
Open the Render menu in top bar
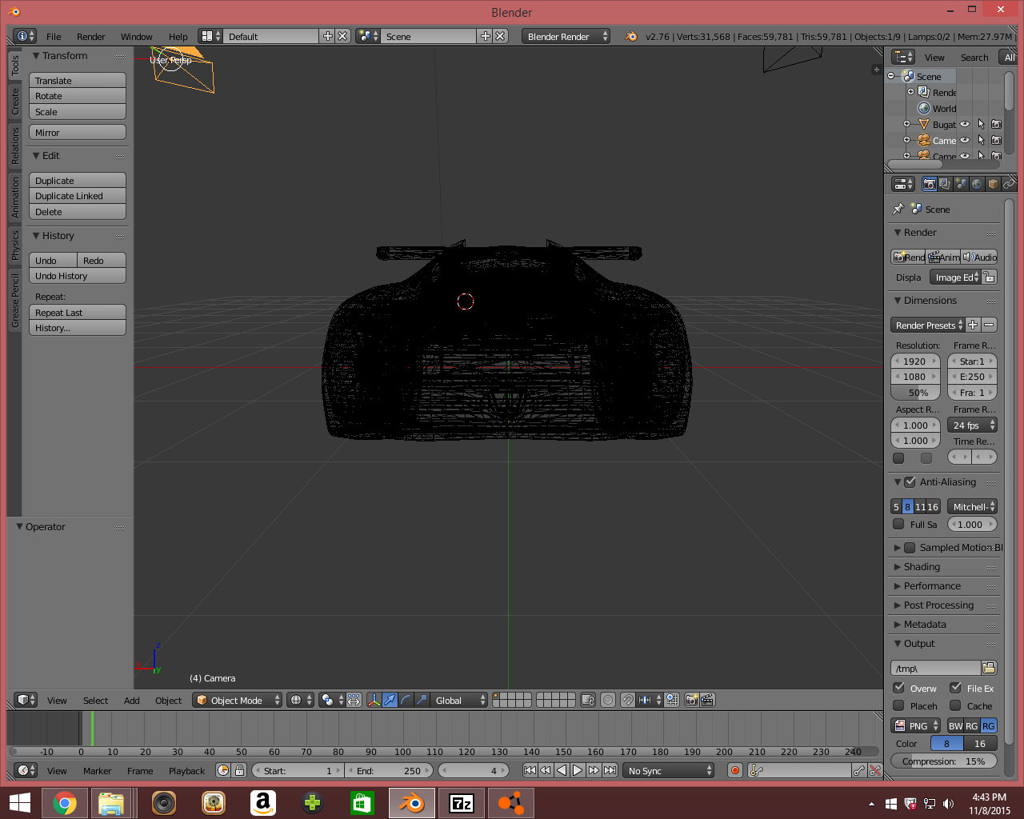point(91,37)
